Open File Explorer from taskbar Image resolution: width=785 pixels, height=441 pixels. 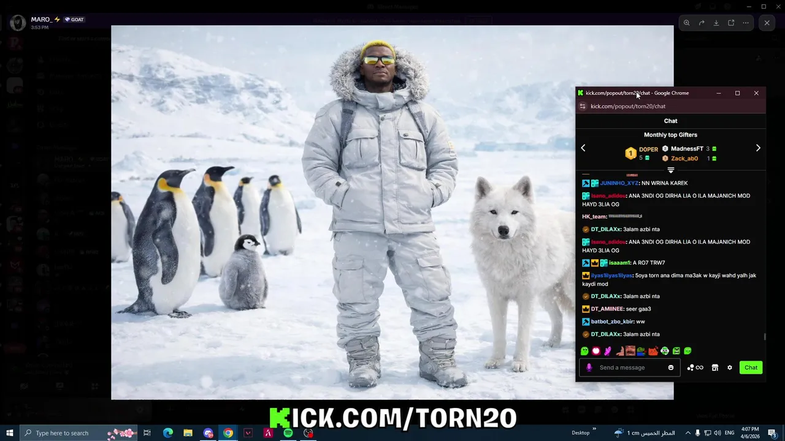pos(188,433)
